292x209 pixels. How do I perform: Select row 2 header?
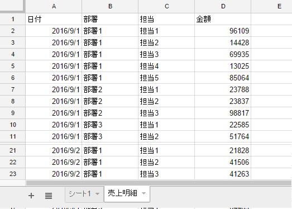[12, 31]
